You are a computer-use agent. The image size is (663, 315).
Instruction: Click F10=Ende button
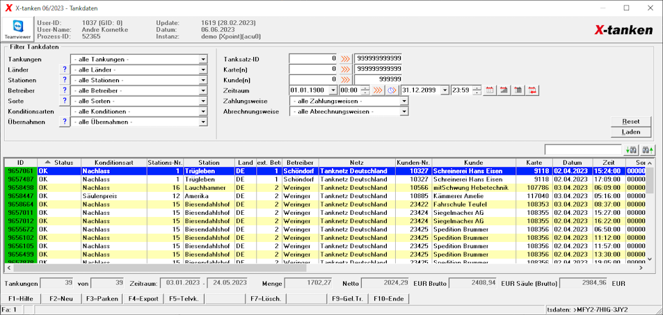point(389,298)
